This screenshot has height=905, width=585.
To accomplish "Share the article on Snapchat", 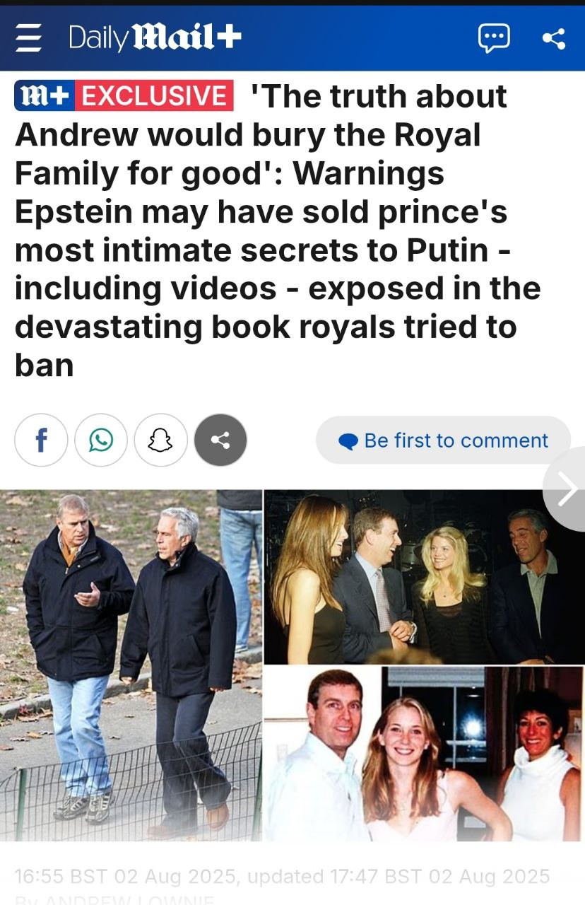I will coord(160,440).
